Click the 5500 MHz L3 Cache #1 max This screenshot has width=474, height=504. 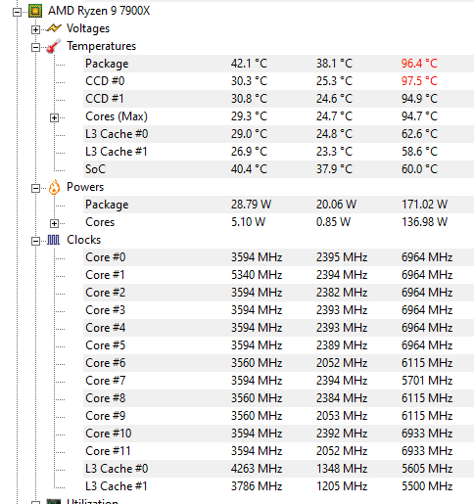click(427, 486)
